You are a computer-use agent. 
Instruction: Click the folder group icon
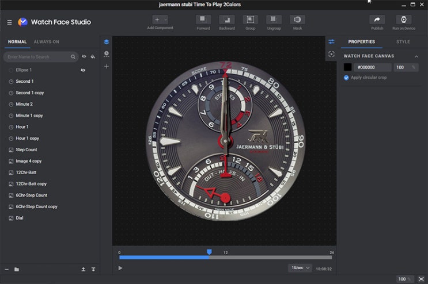coord(17,269)
